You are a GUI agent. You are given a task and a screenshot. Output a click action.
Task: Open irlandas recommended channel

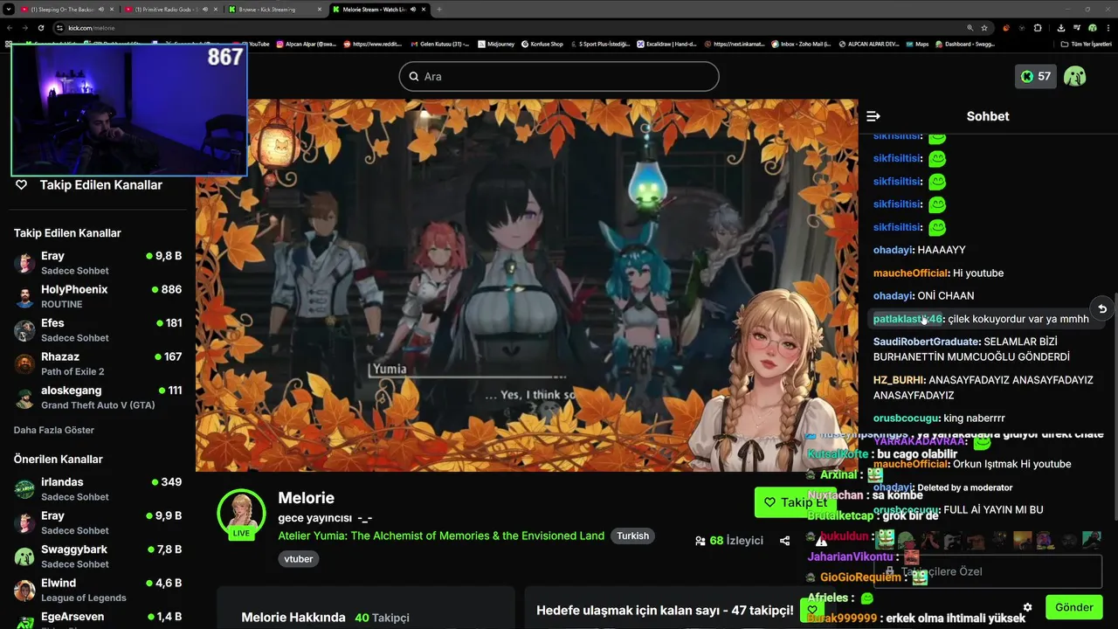pos(98,489)
